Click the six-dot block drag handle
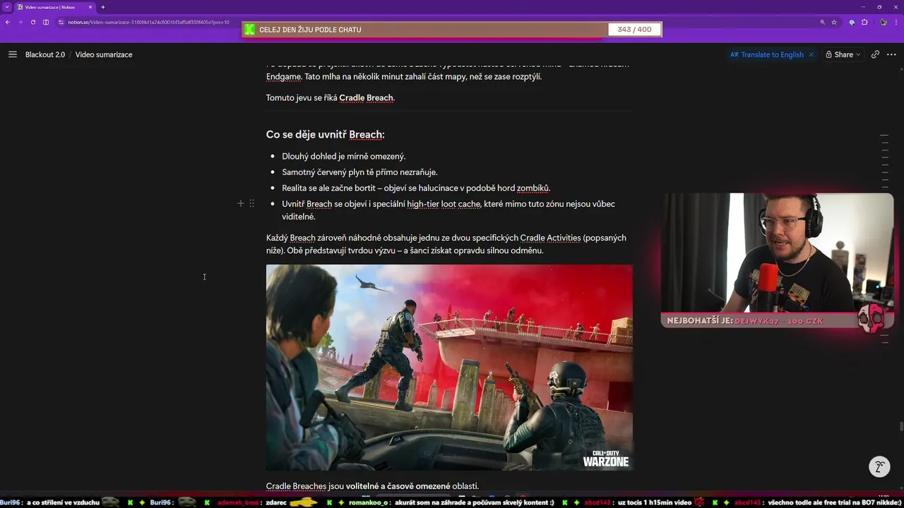This screenshot has width=904, height=508. pos(251,203)
